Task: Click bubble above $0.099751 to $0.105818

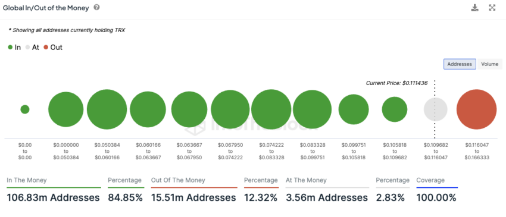Action: pos(354,109)
